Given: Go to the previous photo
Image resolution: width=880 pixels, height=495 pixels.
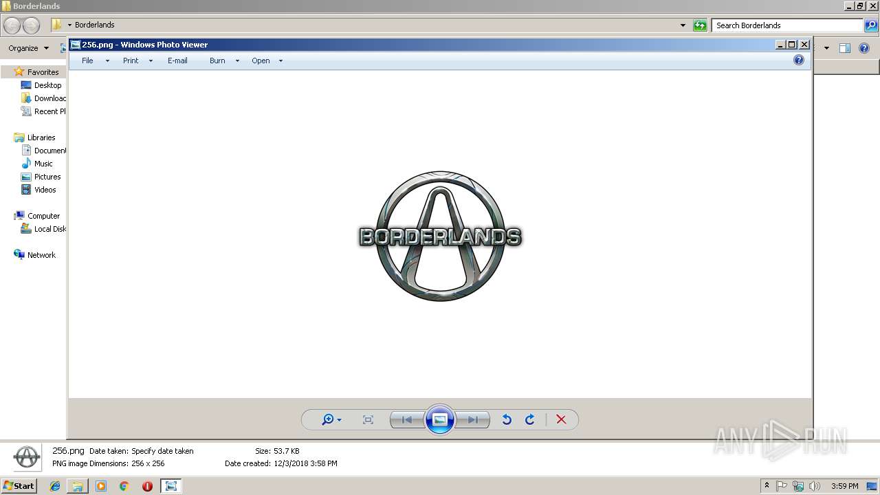Looking at the screenshot, I should (407, 419).
